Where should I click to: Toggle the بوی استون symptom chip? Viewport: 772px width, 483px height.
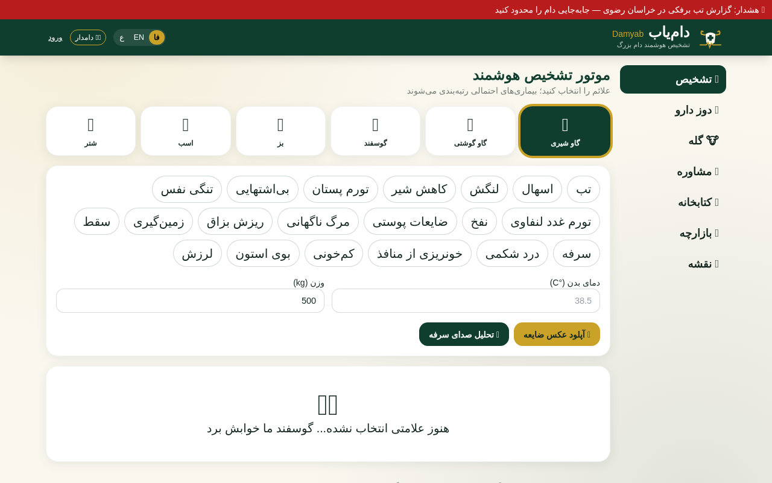(x=263, y=254)
